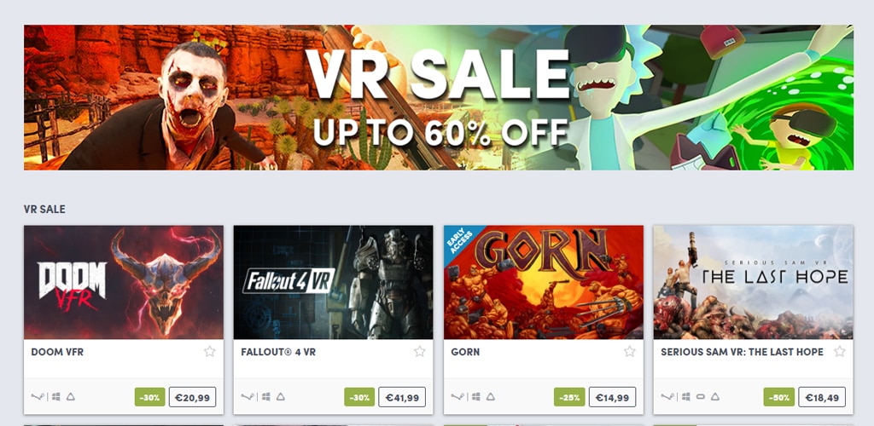Viewport: 874px width, 426px height.
Task: Toggle wishlist star for DOOM VFR
Action: 210,351
